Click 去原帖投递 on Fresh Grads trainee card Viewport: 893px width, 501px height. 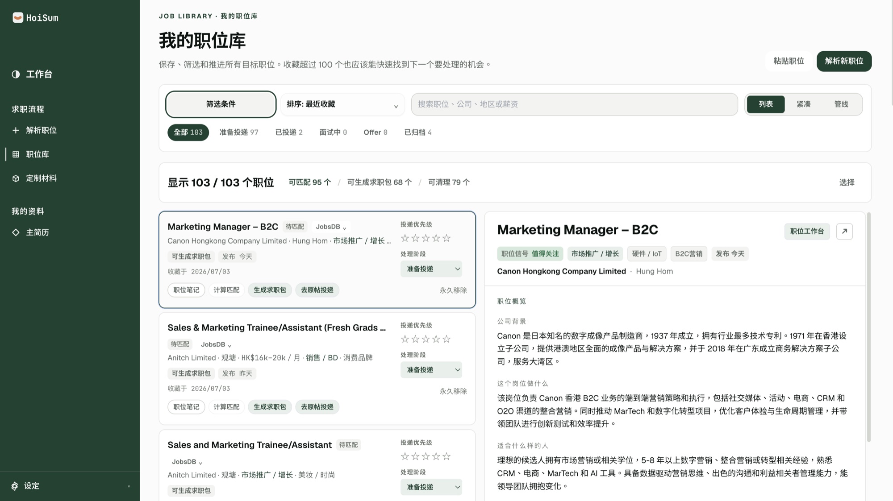(317, 407)
